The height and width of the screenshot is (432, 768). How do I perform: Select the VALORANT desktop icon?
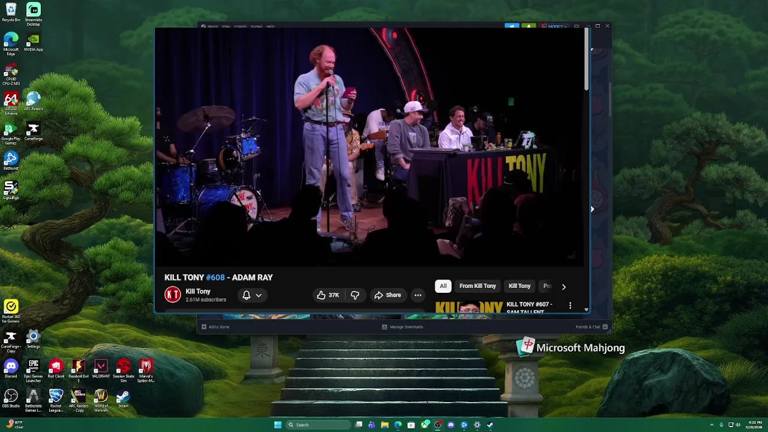click(101, 369)
